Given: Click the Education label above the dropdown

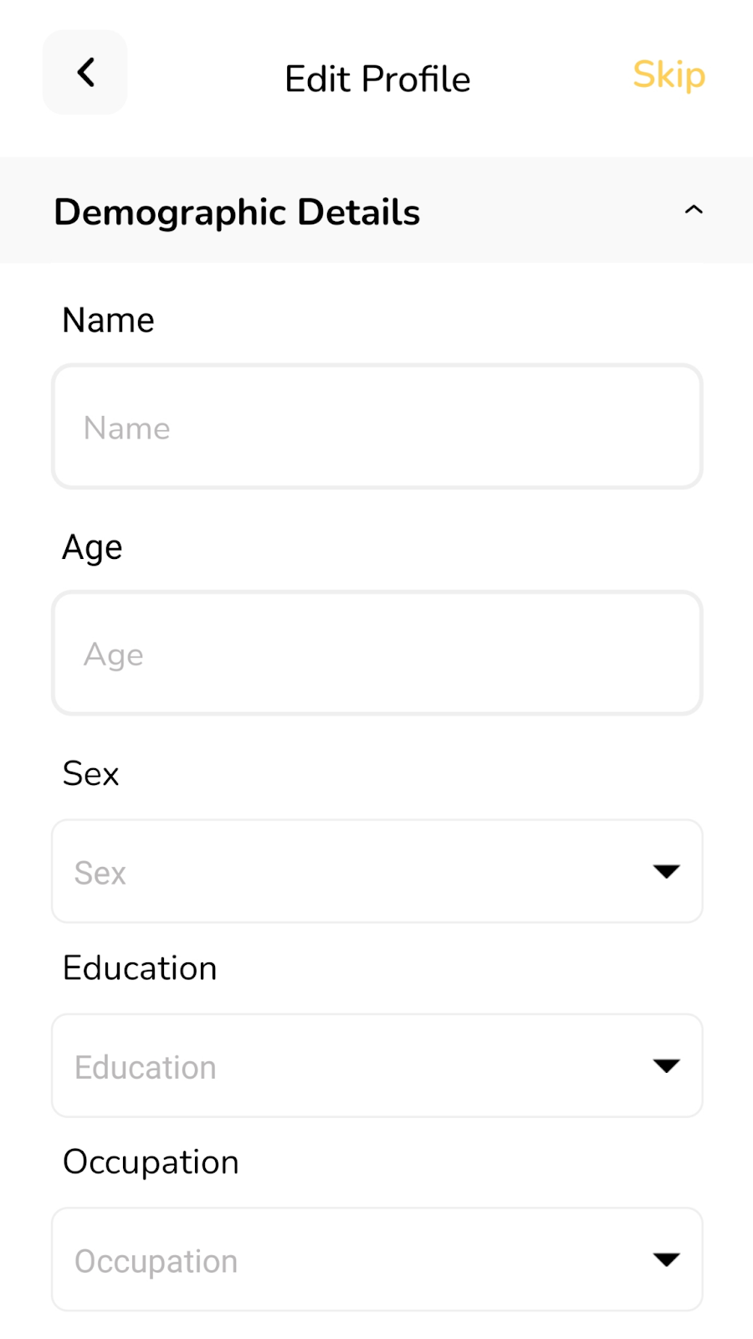Looking at the screenshot, I should (140, 968).
